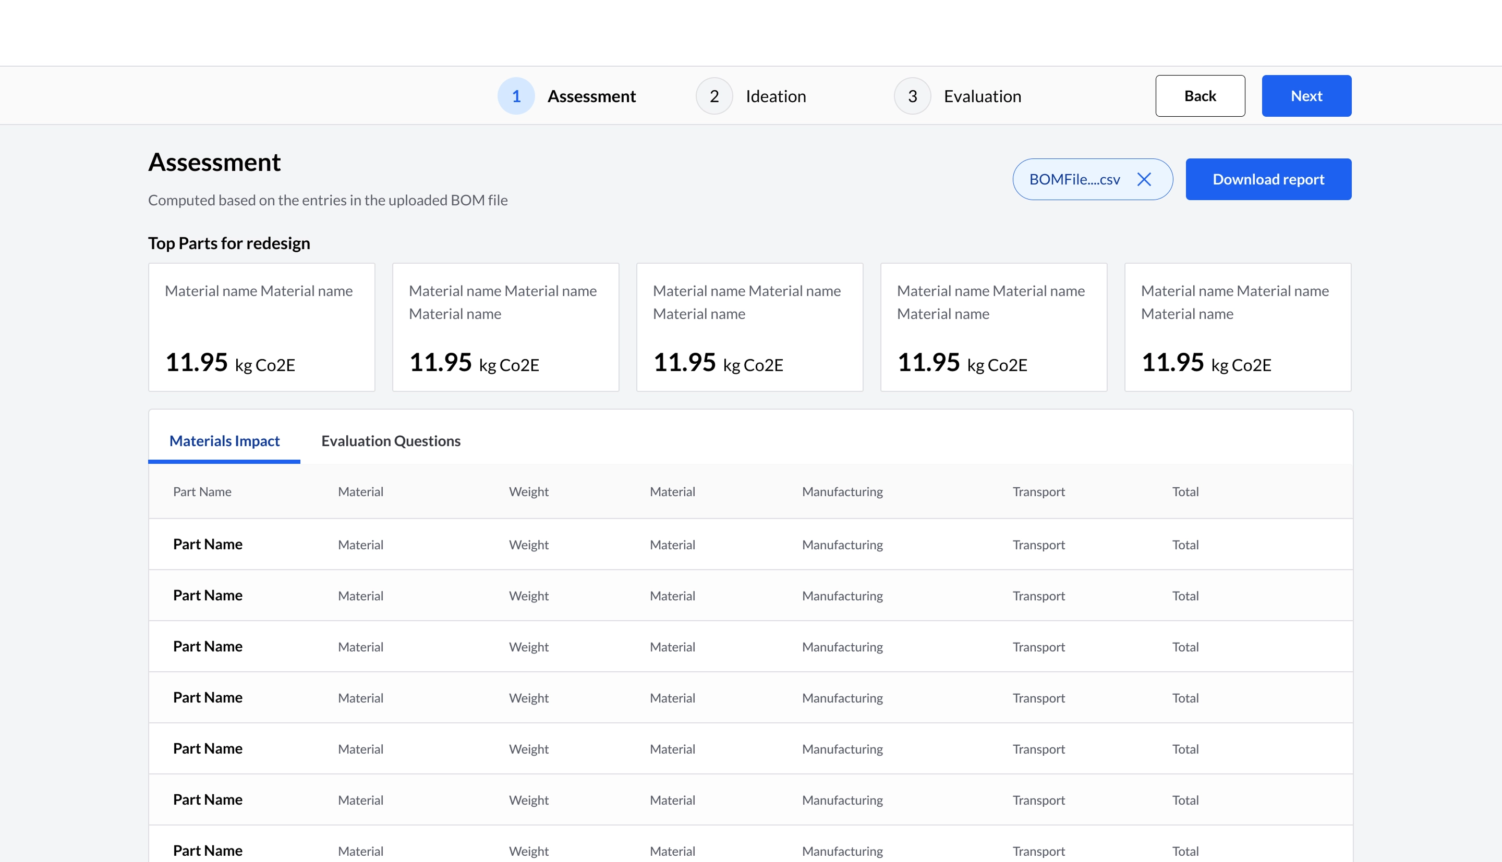
Task: Switch to the Evaluation Questions tab
Action: [391, 441]
